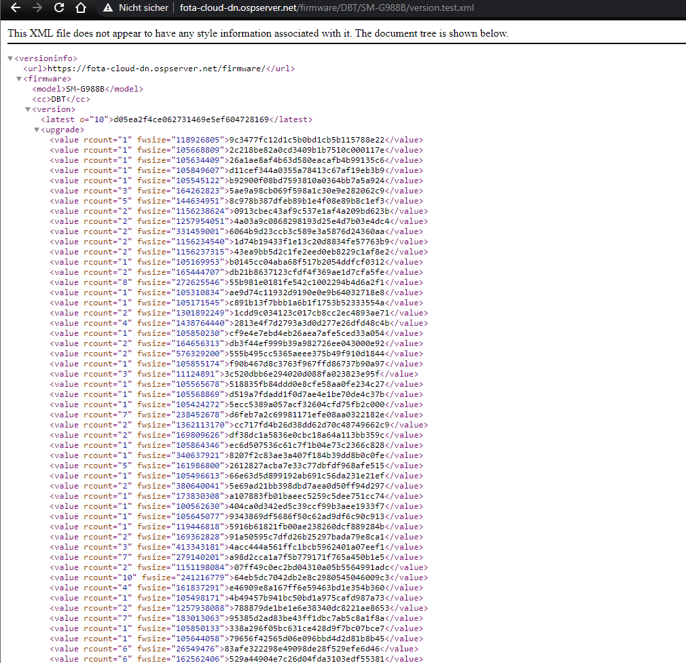Collapse the versioninfo node triangle
Viewport: 686px width, 663px height.
[x=10, y=58]
